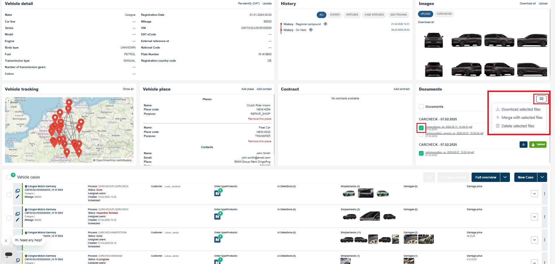Uncheck the imagecollector_de PDF checkbox

(x=421, y=128)
